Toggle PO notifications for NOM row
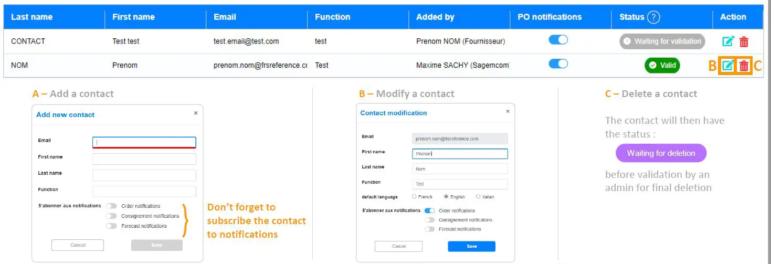Image resolution: width=771 pixels, height=264 pixels. click(x=558, y=64)
